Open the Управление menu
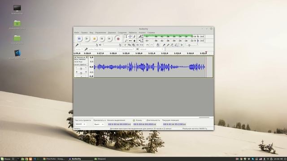287x161 pixels. (x=100, y=33)
